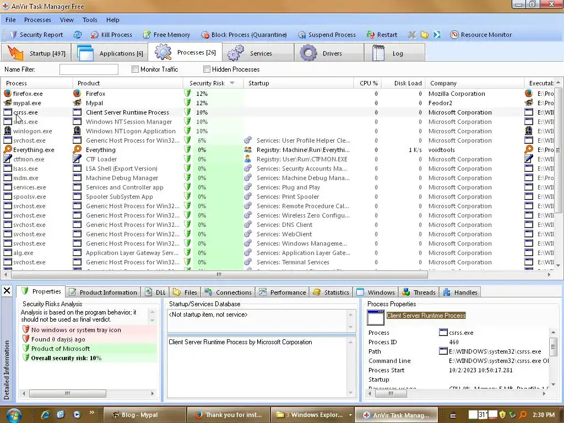Viewport: 564px width, 423px height.
Task: Click the Log tab notepad icon
Action: coord(378,53)
